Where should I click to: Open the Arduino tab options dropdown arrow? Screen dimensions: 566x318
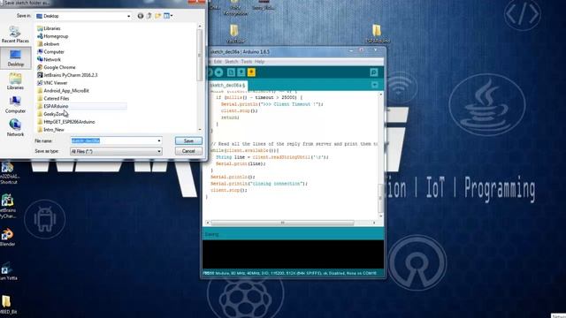tap(375, 85)
